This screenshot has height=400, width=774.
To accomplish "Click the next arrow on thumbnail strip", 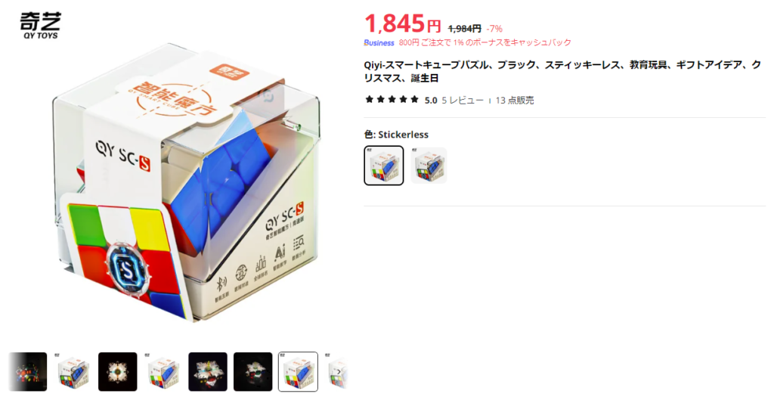I will point(339,372).
